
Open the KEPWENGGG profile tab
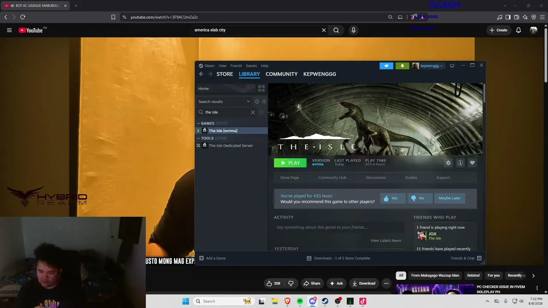[320, 74]
